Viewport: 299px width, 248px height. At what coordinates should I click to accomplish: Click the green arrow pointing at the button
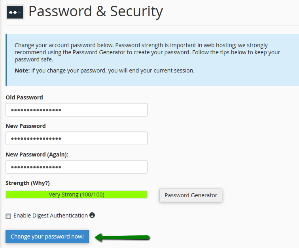(123, 237)
